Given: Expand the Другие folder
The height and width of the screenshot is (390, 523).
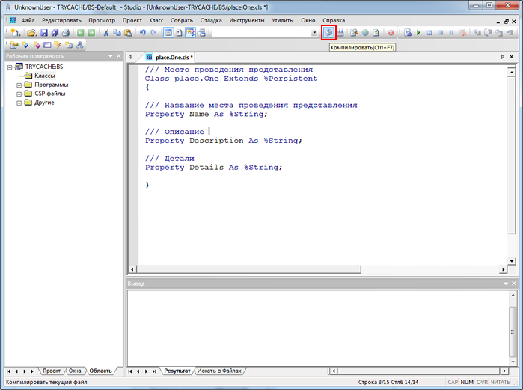Looking at the screenshot, I should 19,103.
